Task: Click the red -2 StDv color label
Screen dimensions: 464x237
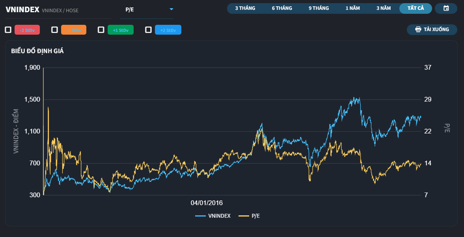Action: click(x=27, y=30)
